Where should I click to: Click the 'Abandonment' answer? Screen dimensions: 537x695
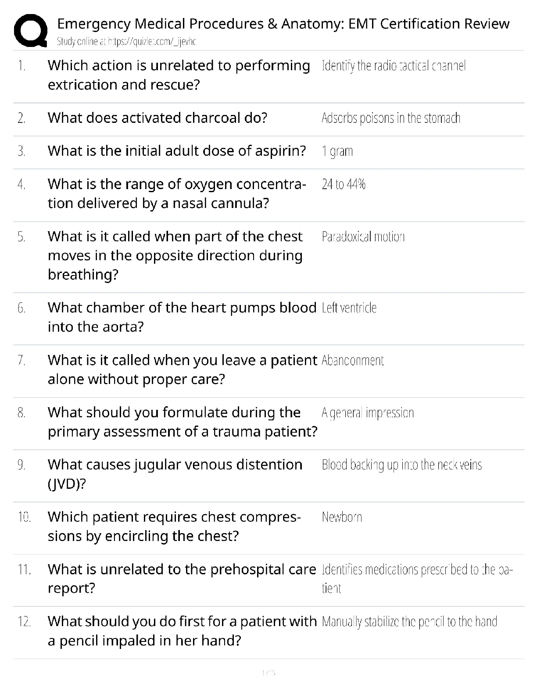[353, 361]
